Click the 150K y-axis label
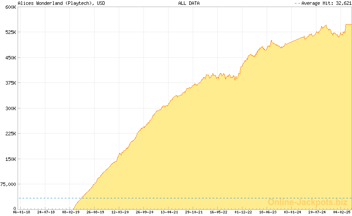 click(x=9, y=159)
